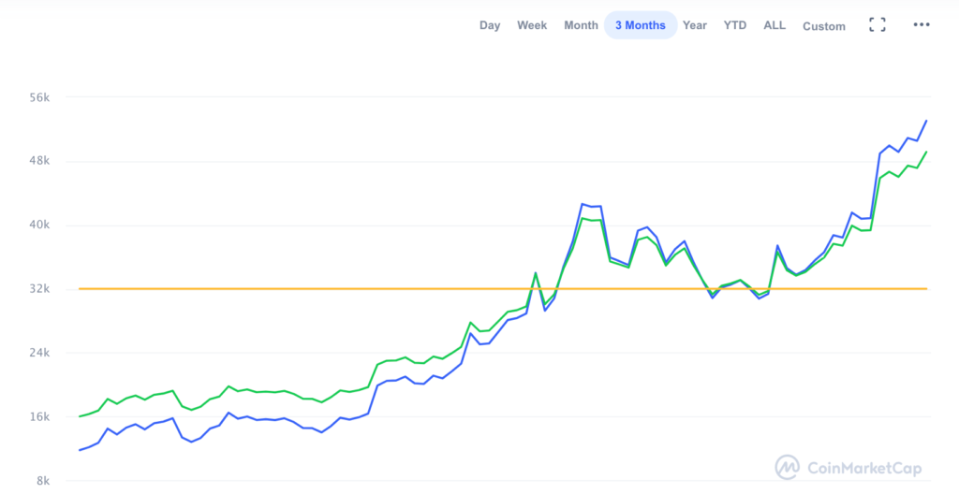Click the horizontal orange reference line
959x494 pixels.
[503, 288]
